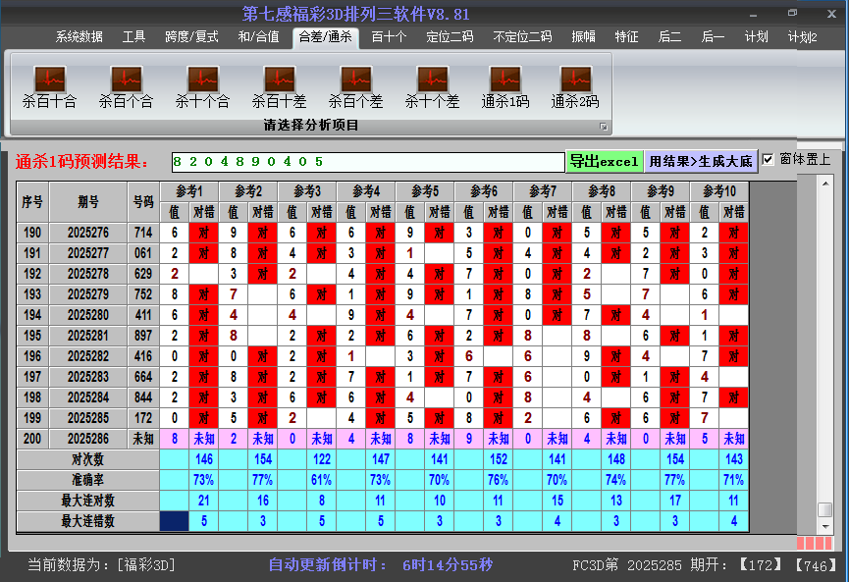The image size is (849, 582).
Task: Open the 系统数据 menu
Action: coord(80,37)
